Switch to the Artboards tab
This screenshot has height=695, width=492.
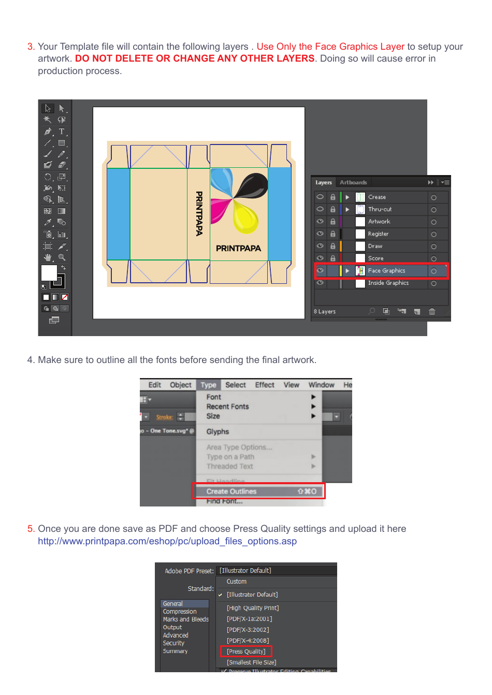[353, 182]
